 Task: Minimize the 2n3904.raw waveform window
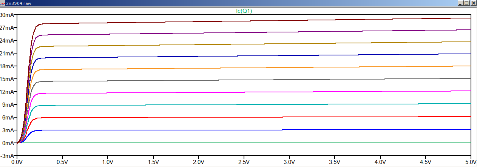pyautogui.click(x=460, y=3)
